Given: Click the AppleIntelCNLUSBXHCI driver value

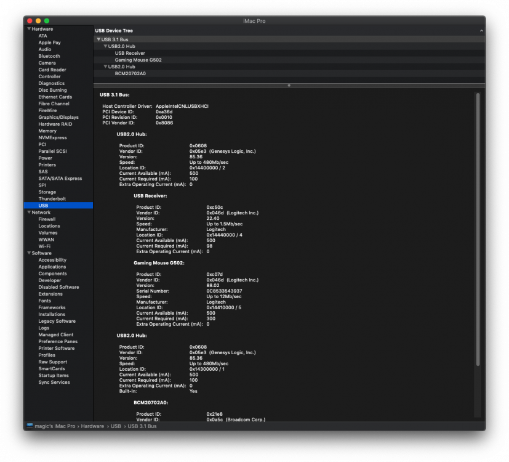Looking at the screenshot, I should coord(182,106).
